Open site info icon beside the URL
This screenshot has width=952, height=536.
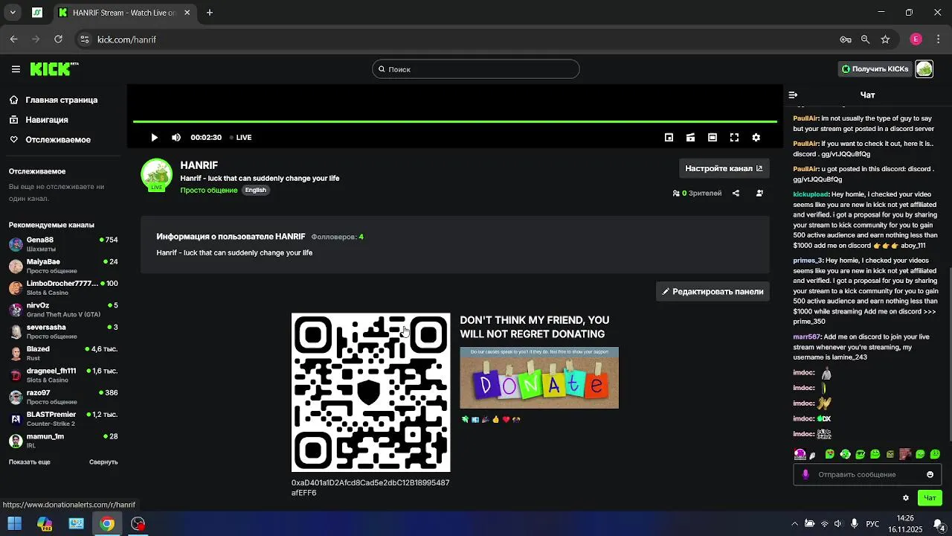click(x=84, y=39)
